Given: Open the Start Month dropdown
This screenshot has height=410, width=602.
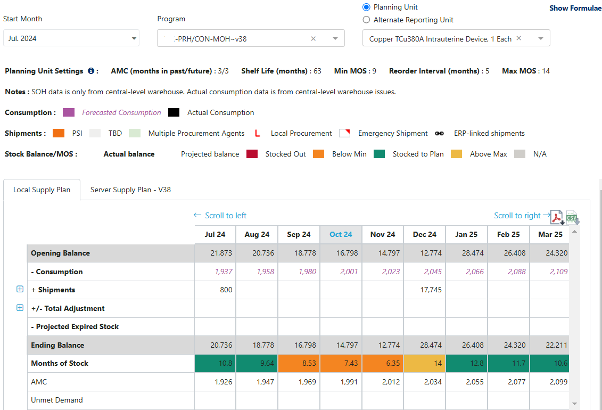Looking at the screenshot, I should (x=71, y=38).
